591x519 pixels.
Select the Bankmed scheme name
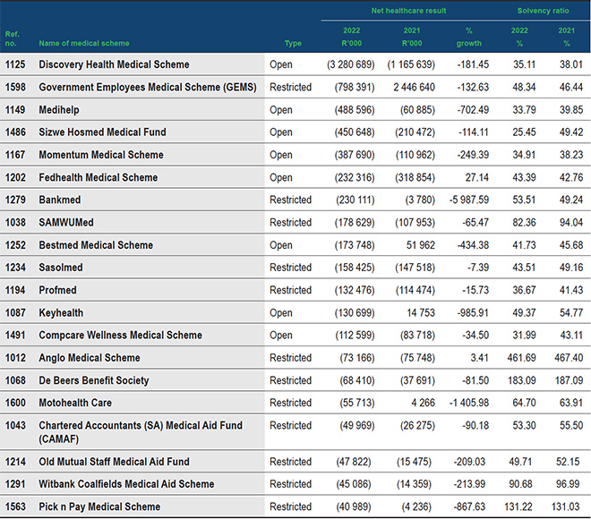(x=60, y=200)
